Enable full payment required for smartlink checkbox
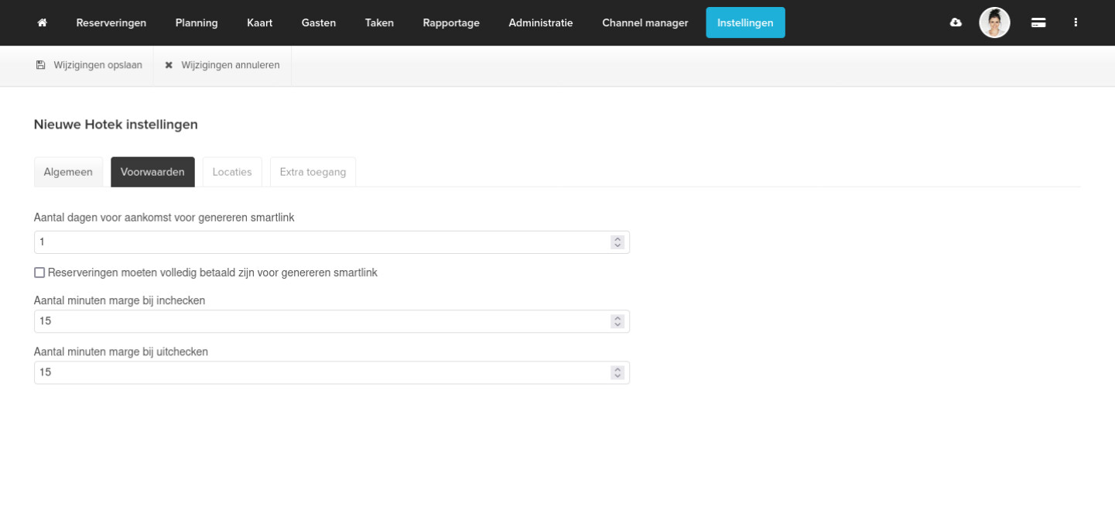This screenshot has height=514, width=1115. [39, 272]
